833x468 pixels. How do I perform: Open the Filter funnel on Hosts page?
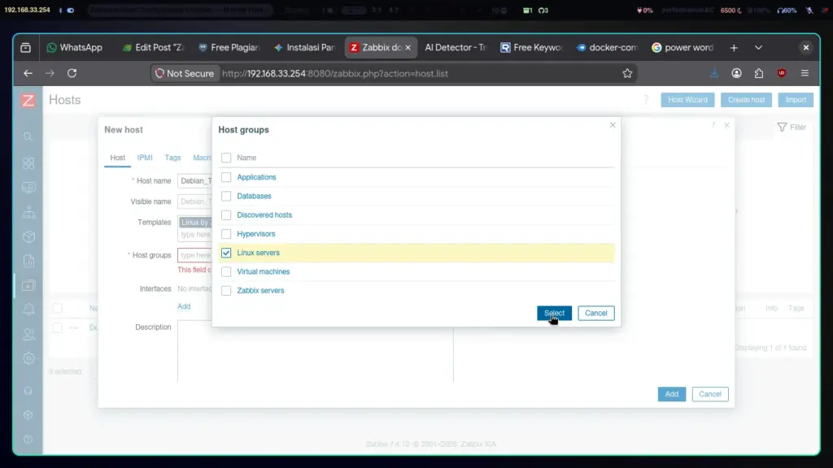pyautogui.click(x=792, y=128)
